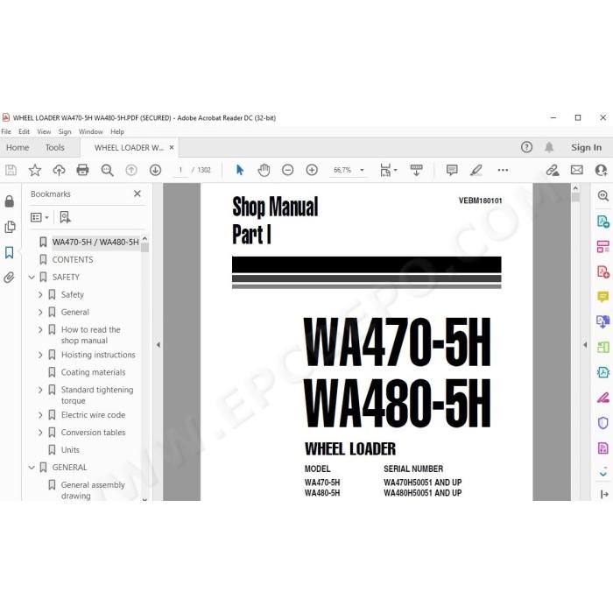Open bookmark options list dropdown

pyautogui.click(x=39, y=217)
